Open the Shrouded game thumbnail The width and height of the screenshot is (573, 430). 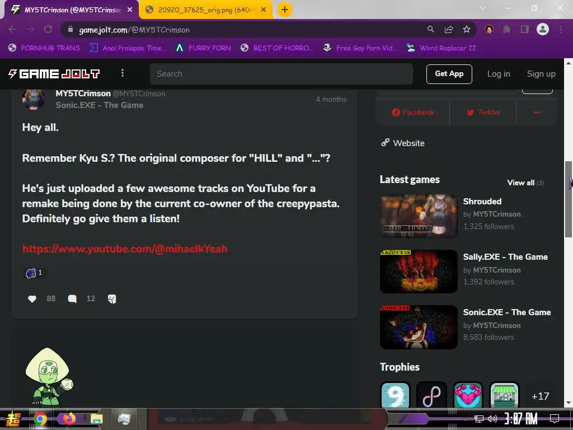[x=419, y=216]
